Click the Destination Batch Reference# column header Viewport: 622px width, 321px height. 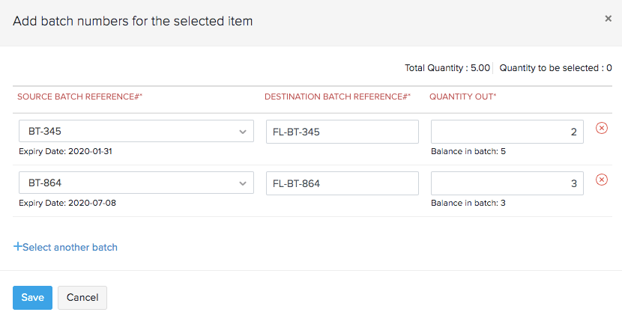tap(338, 97)
